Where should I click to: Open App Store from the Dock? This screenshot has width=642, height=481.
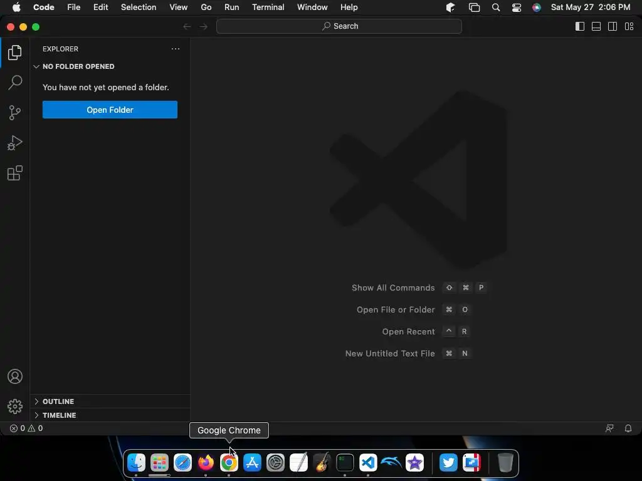pos(252,463)
